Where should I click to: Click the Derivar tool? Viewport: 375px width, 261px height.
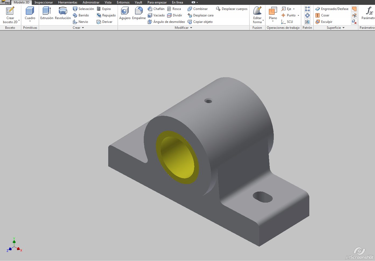pyautogui.click(x=104, y=22)
